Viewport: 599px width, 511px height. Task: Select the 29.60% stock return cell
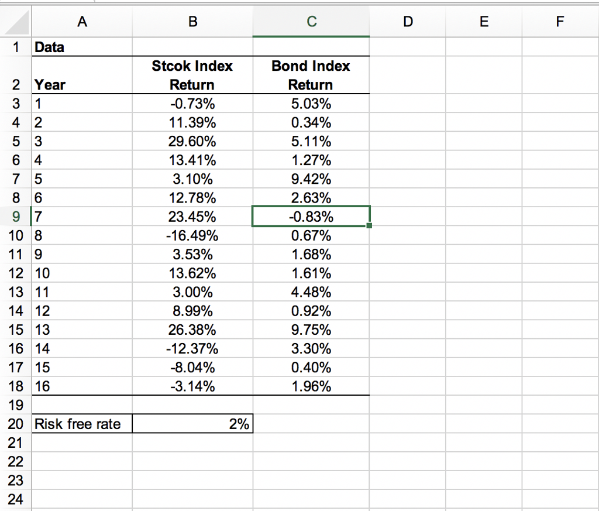192,141
